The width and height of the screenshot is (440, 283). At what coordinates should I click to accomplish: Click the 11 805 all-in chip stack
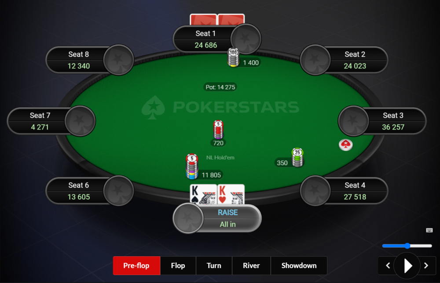pos(192,167)
